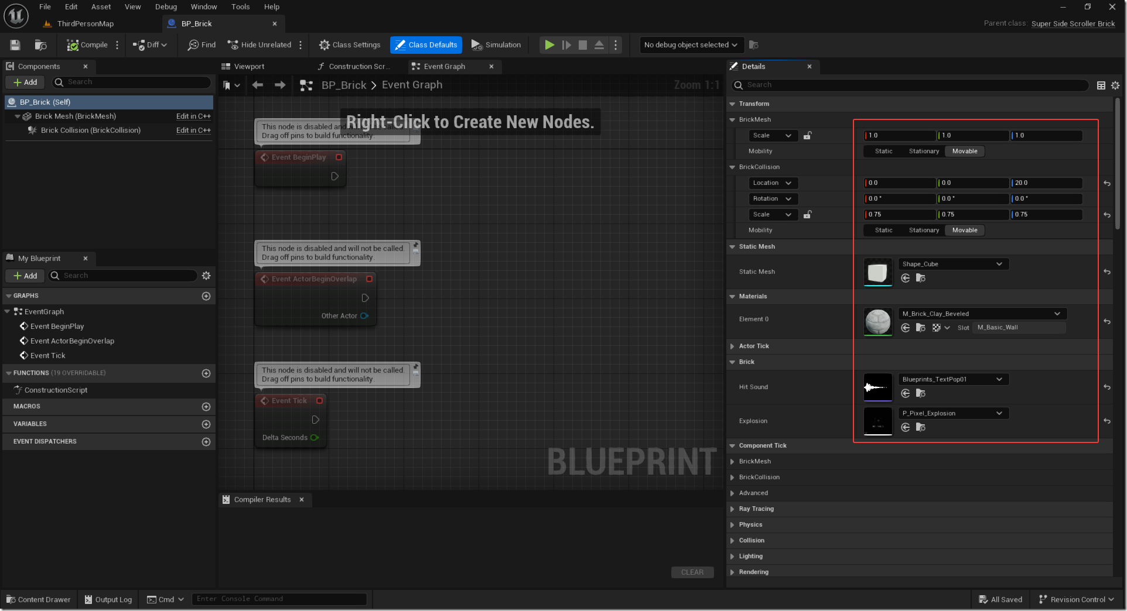
Task: Add a new macro with the plus icon
Action: coord(206,407)
